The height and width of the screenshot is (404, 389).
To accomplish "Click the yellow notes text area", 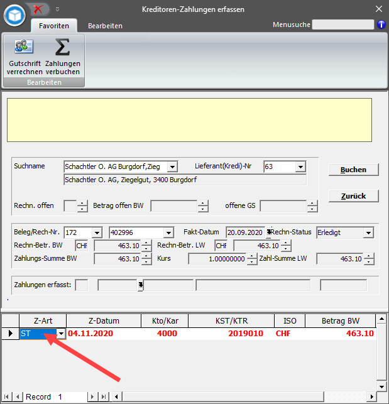I will [190, 120].
